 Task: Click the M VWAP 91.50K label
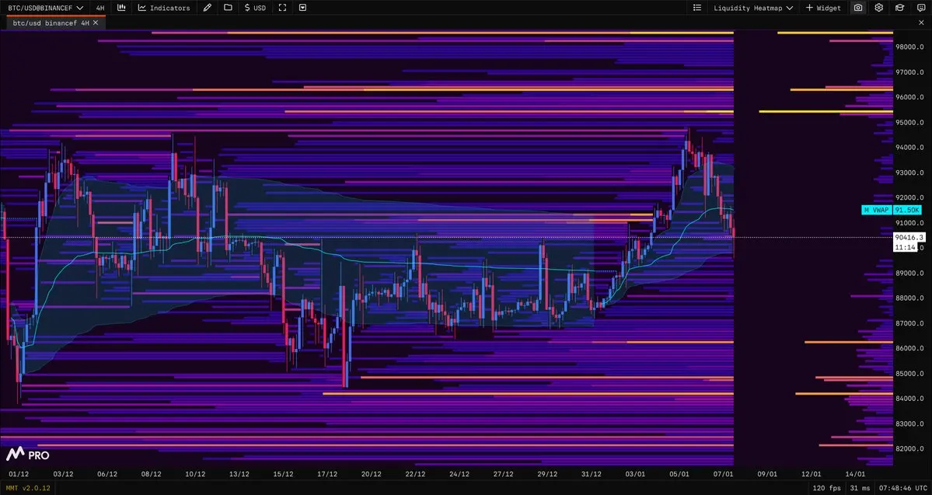[891, 210]
